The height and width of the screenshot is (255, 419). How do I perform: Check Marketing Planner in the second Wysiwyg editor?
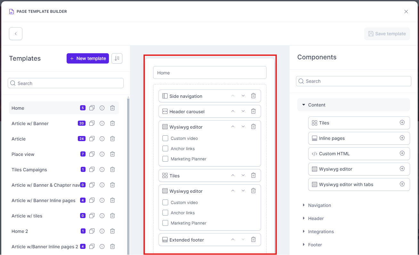pyautogui.click(x=165, y=223)
